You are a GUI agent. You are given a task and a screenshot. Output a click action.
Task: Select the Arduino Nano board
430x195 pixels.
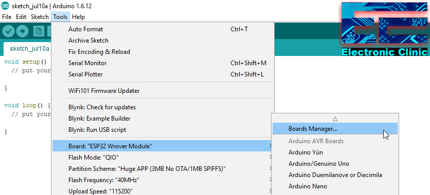335,186
